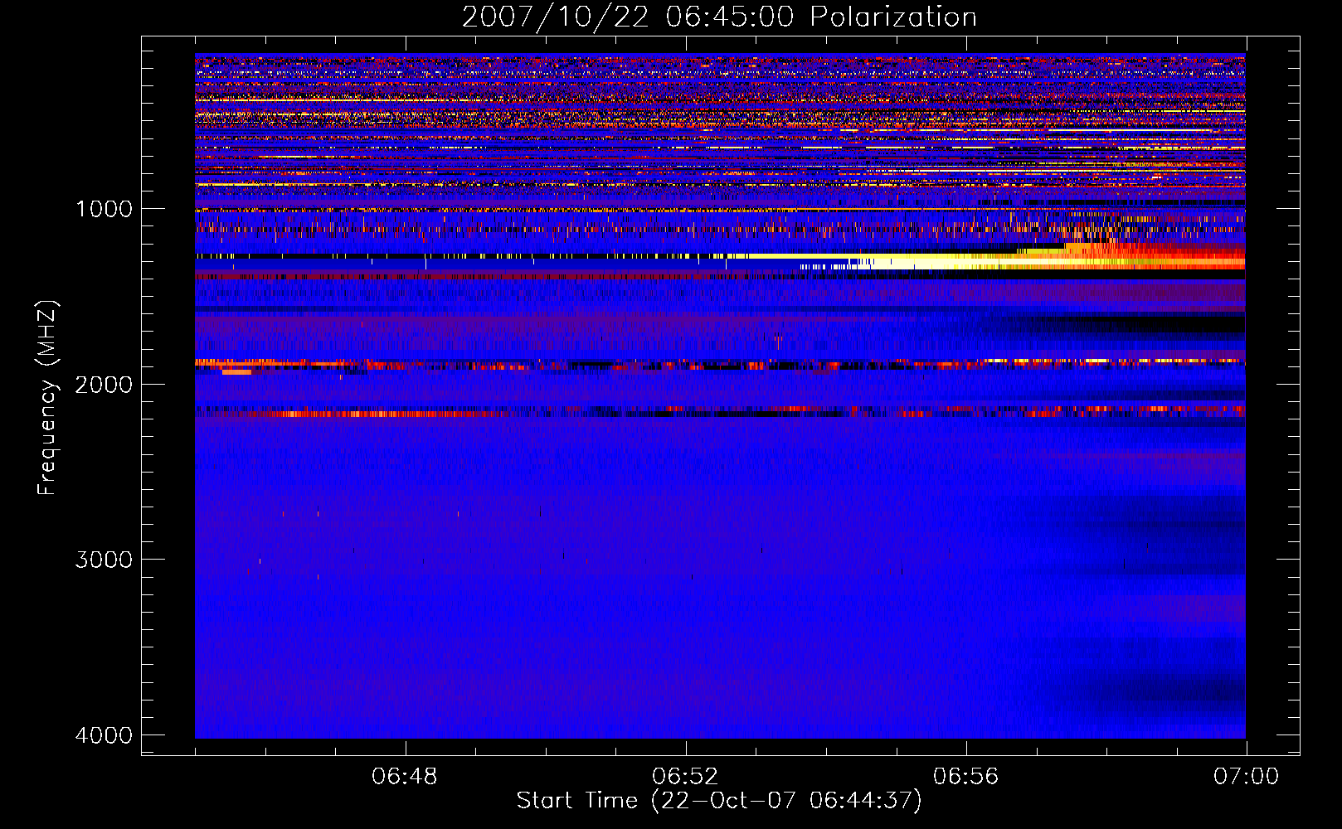Screen dimensions: 1342x829
Task: Click the 2000 frequency tick label
Action: [105, 385]
